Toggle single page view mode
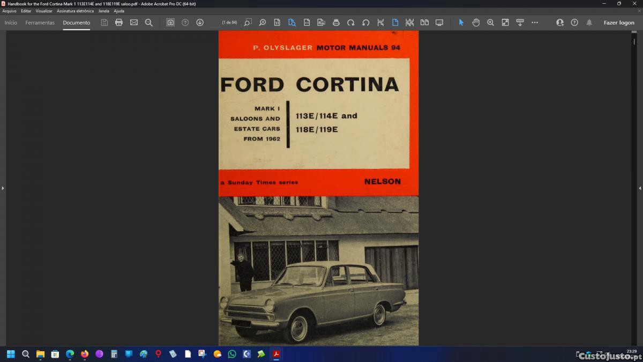The height and width of the screenshot is (362, 643). [395, 23]
